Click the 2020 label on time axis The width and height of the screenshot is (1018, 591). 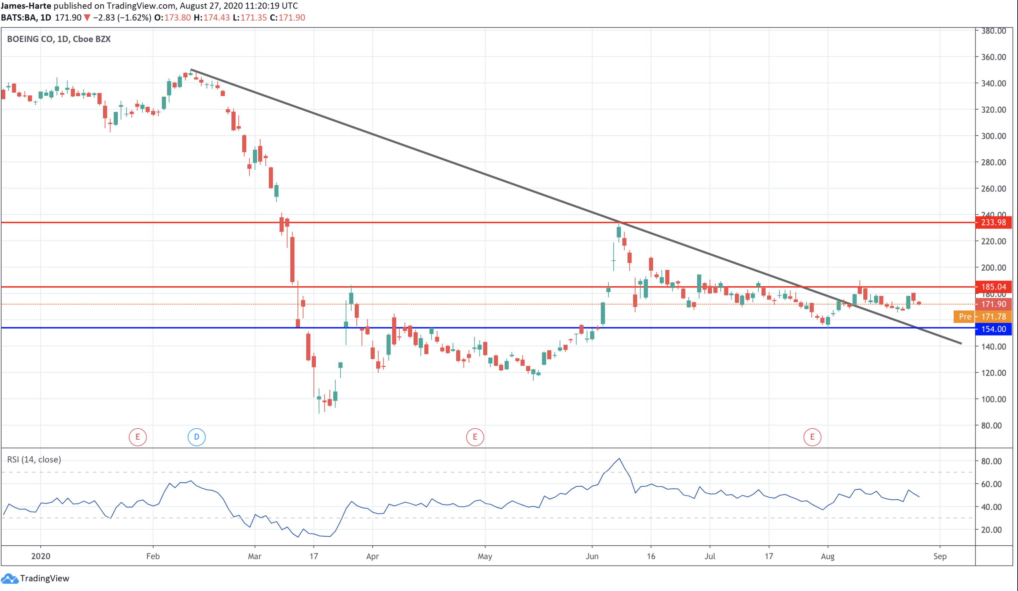click(x=40, y=556)
